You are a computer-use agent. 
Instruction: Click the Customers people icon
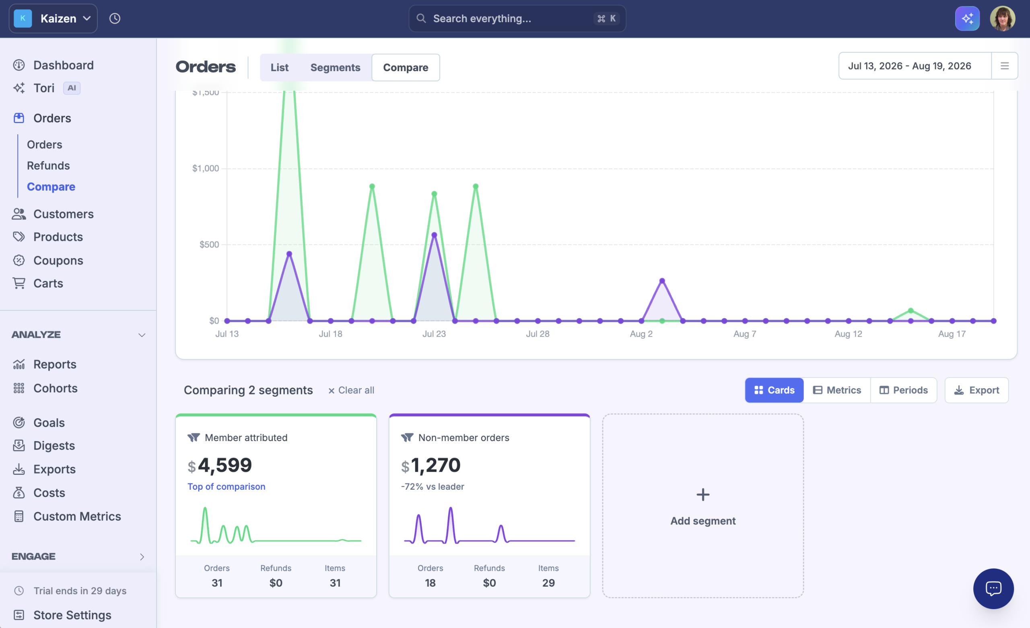(19, 214)
